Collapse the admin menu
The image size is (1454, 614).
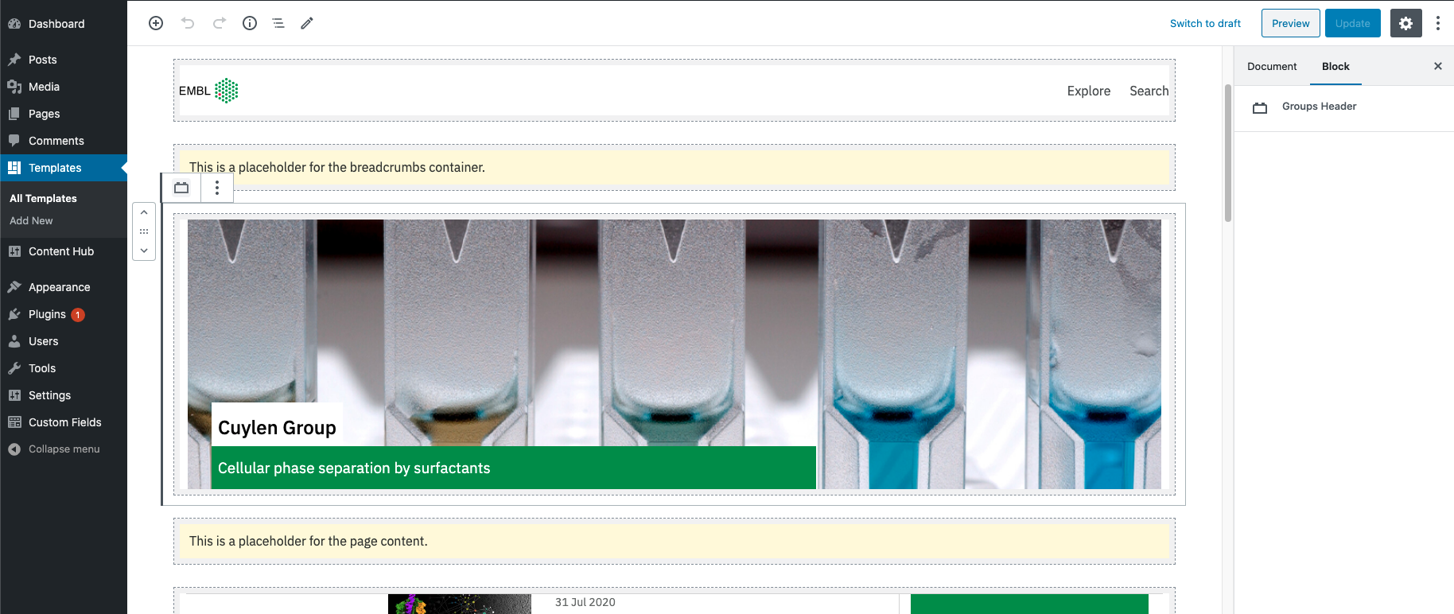[64, 449]
